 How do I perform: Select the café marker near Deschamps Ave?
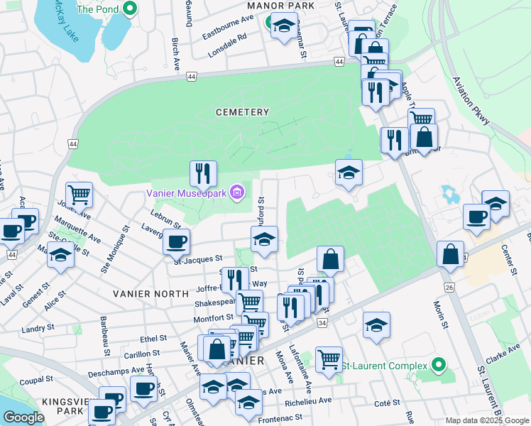(x=143, y=389)
